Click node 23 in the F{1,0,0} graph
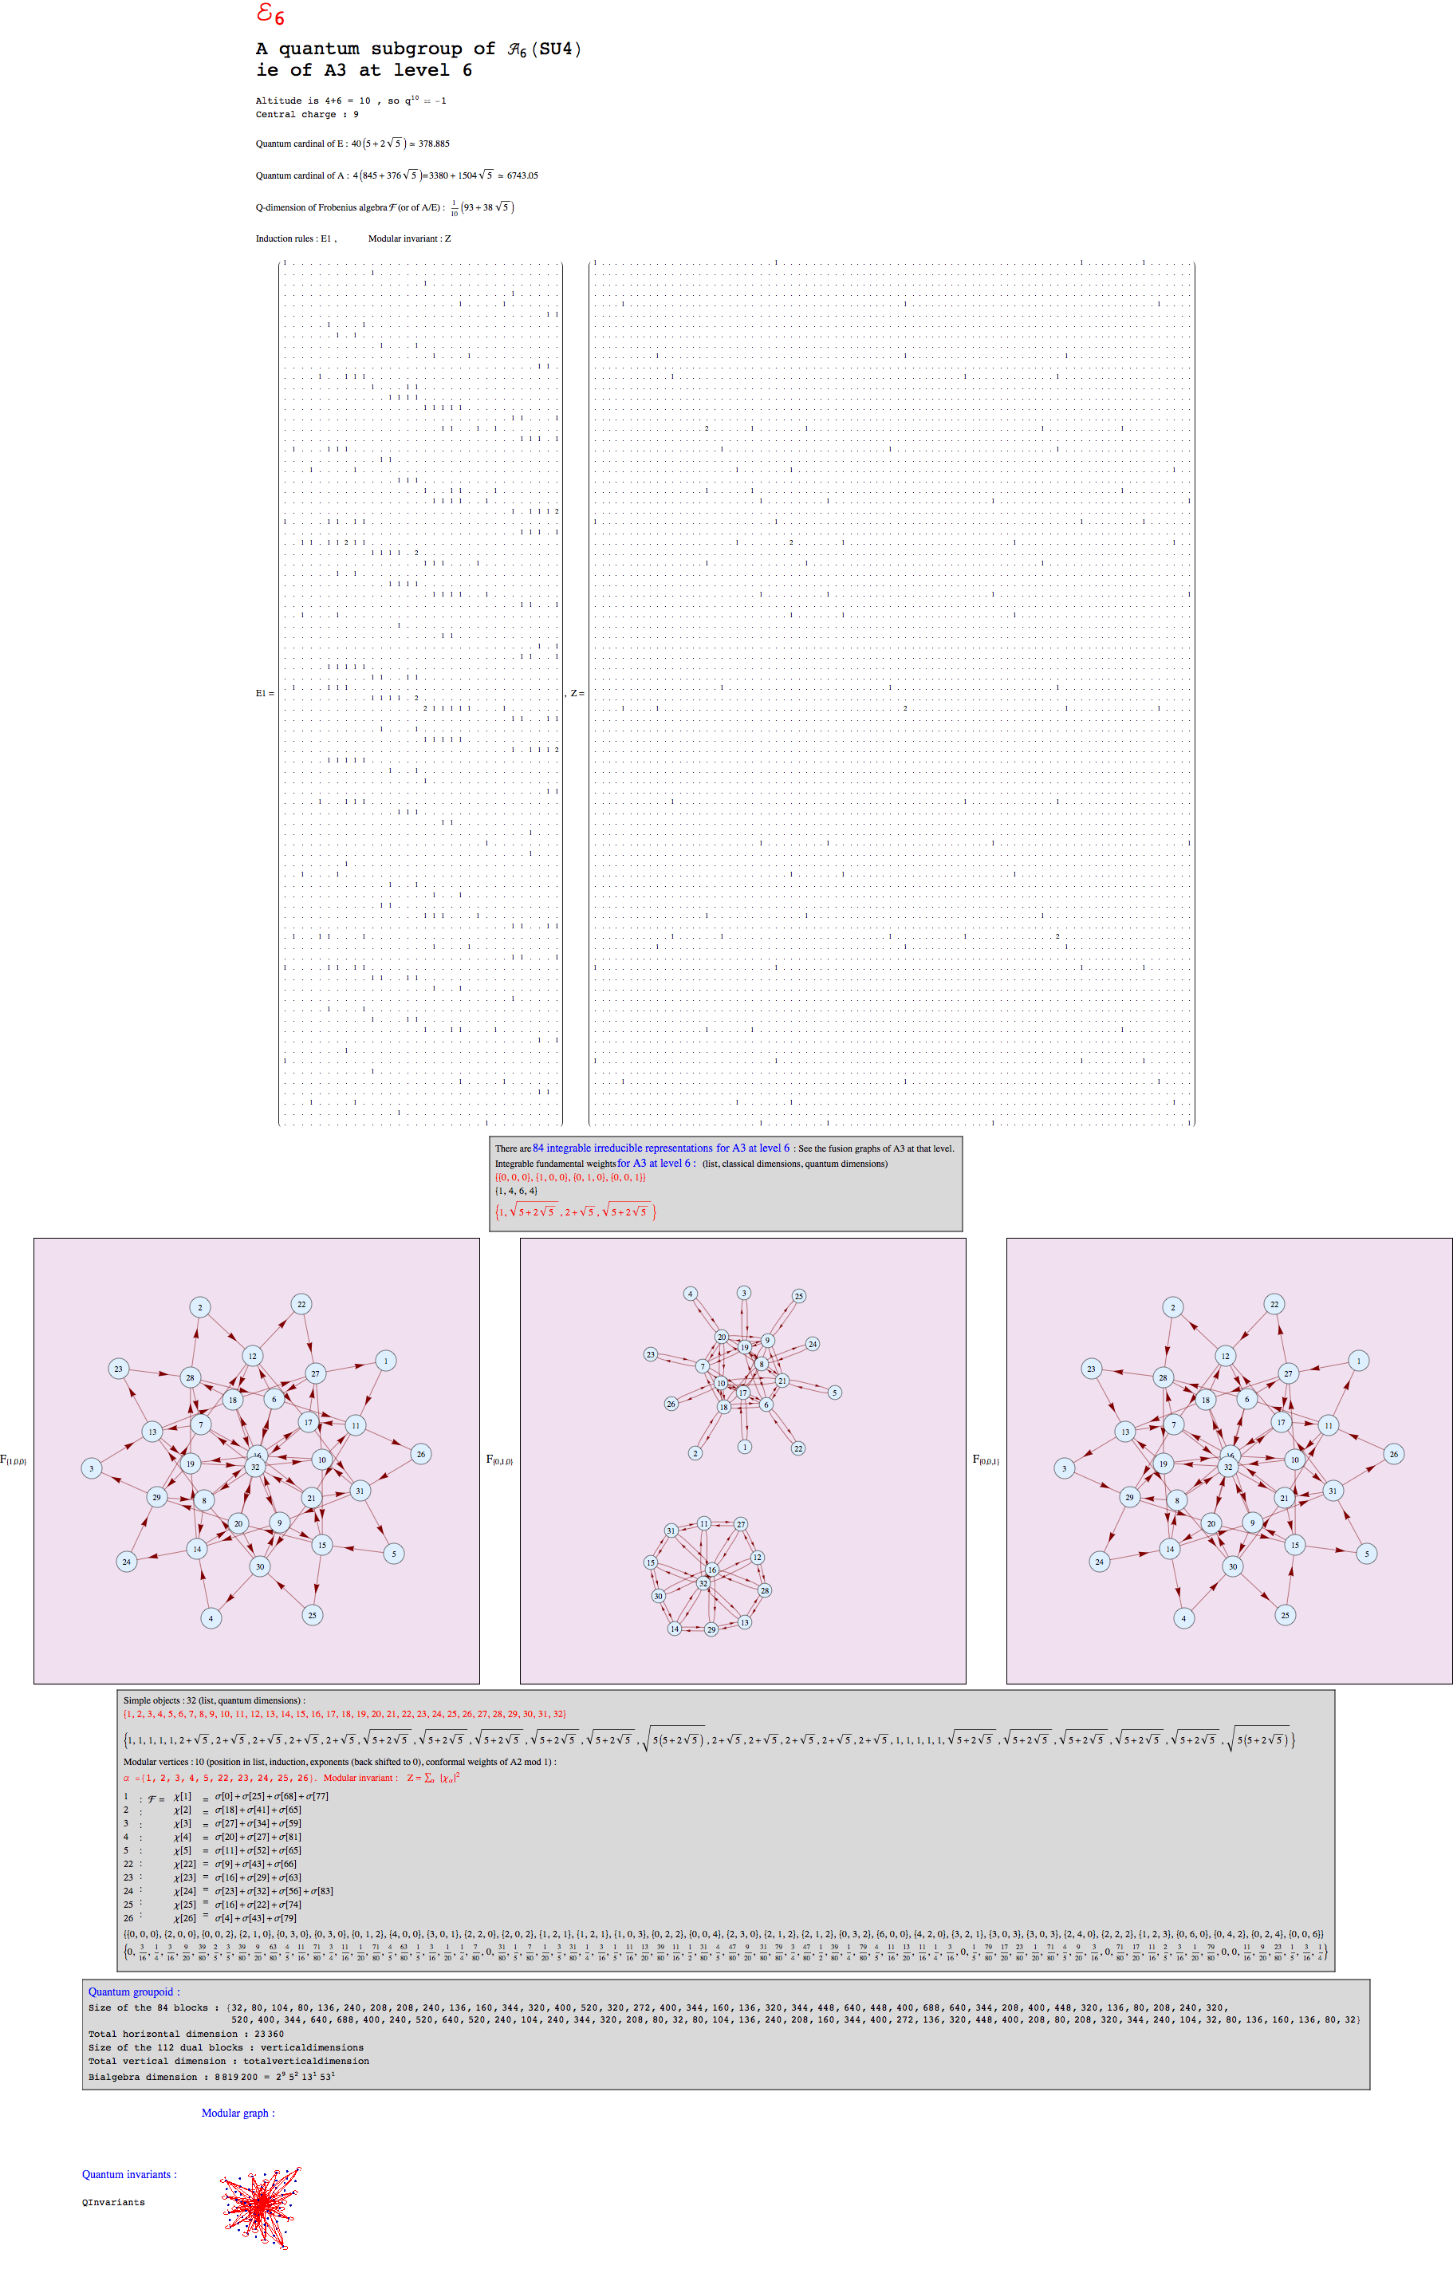 pyautogui.click(x=119, y=1369)
